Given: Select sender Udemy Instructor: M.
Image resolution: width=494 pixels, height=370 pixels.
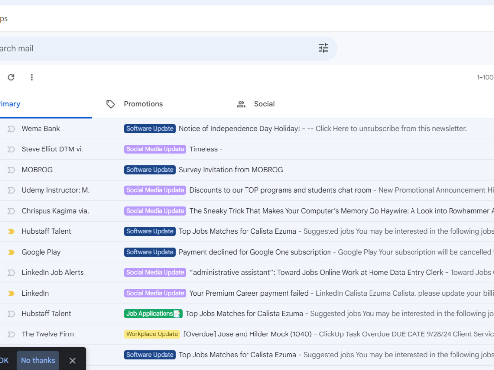Looking at the screenshot, I should [56, 190].
